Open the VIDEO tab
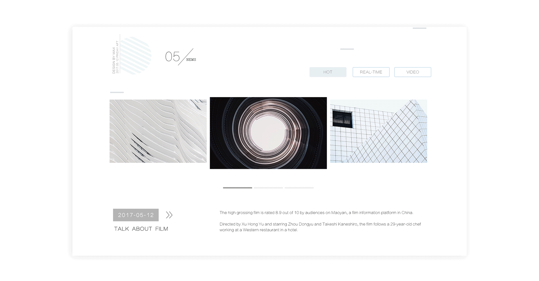 [413, 72]
